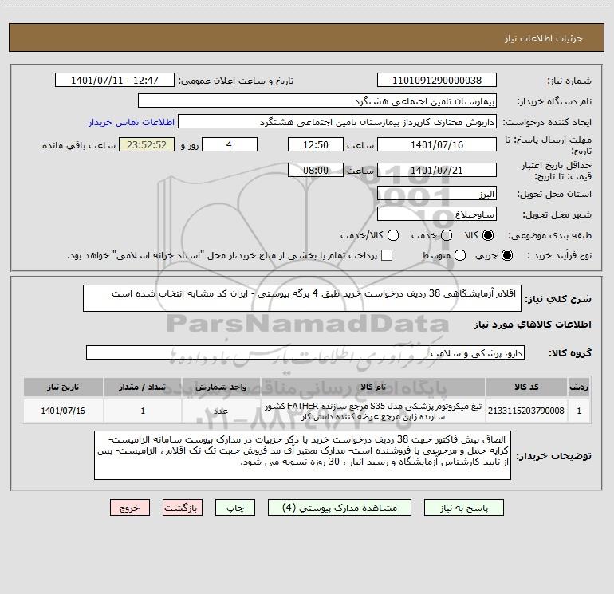Image resolution: width=614 pixels, height=594 pixels.
Task: Click the توضیحات خریدار label
Action: pyautogui.click(x=553, y=456)
